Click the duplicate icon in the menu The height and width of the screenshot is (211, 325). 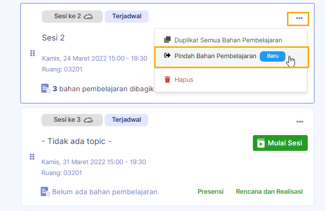[x=167, y=39]
